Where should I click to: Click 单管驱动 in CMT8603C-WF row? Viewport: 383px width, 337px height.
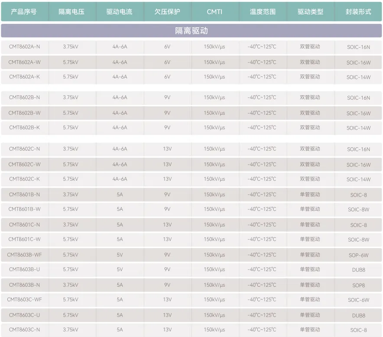tap(310, 299)
